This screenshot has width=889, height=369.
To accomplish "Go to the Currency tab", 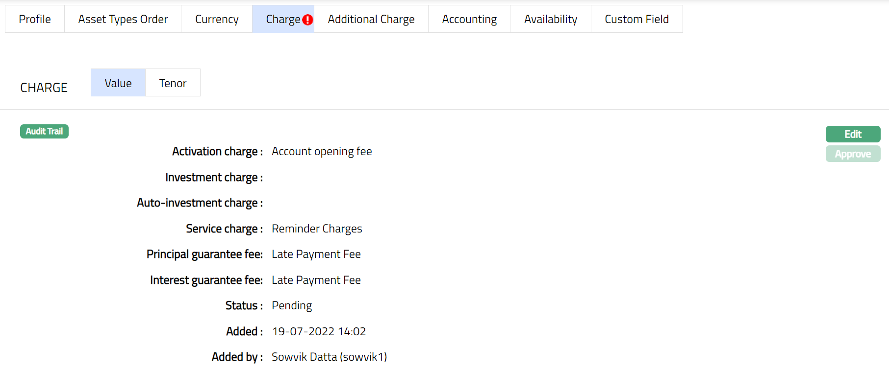I will coord(217,19).
